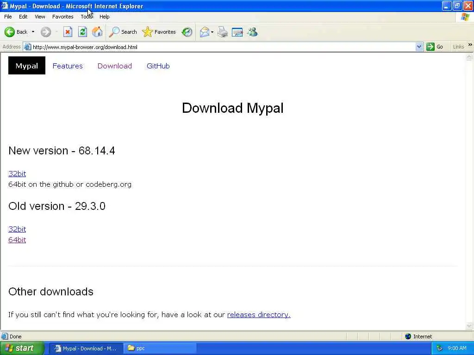Expand the Links toolbar chevron
The image size is (474, 355).
pos(470,45)
